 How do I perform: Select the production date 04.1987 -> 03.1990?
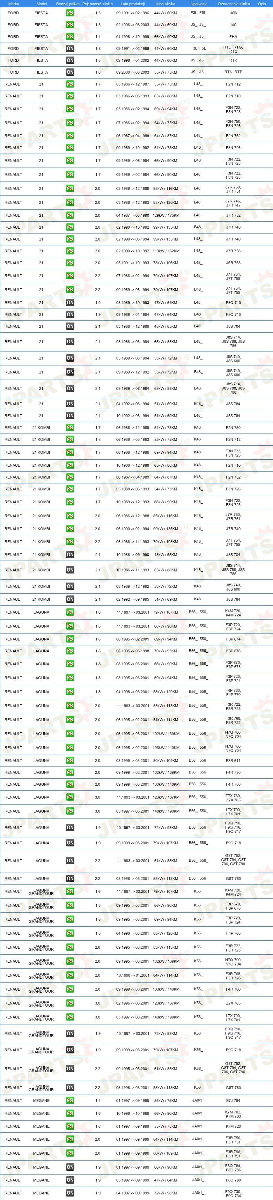(133, 215)
